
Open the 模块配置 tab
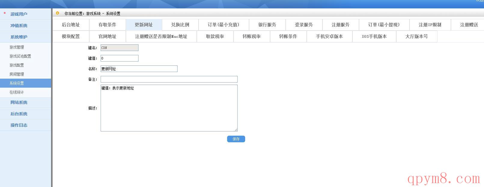[x=71, y=37]
